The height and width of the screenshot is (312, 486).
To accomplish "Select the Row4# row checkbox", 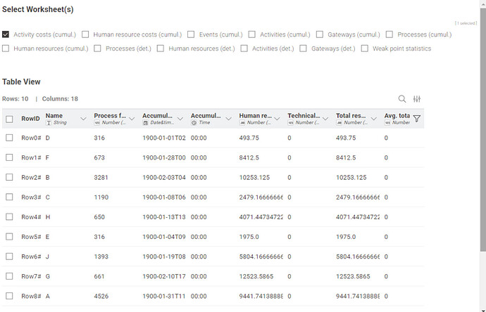I will (9, 217).
